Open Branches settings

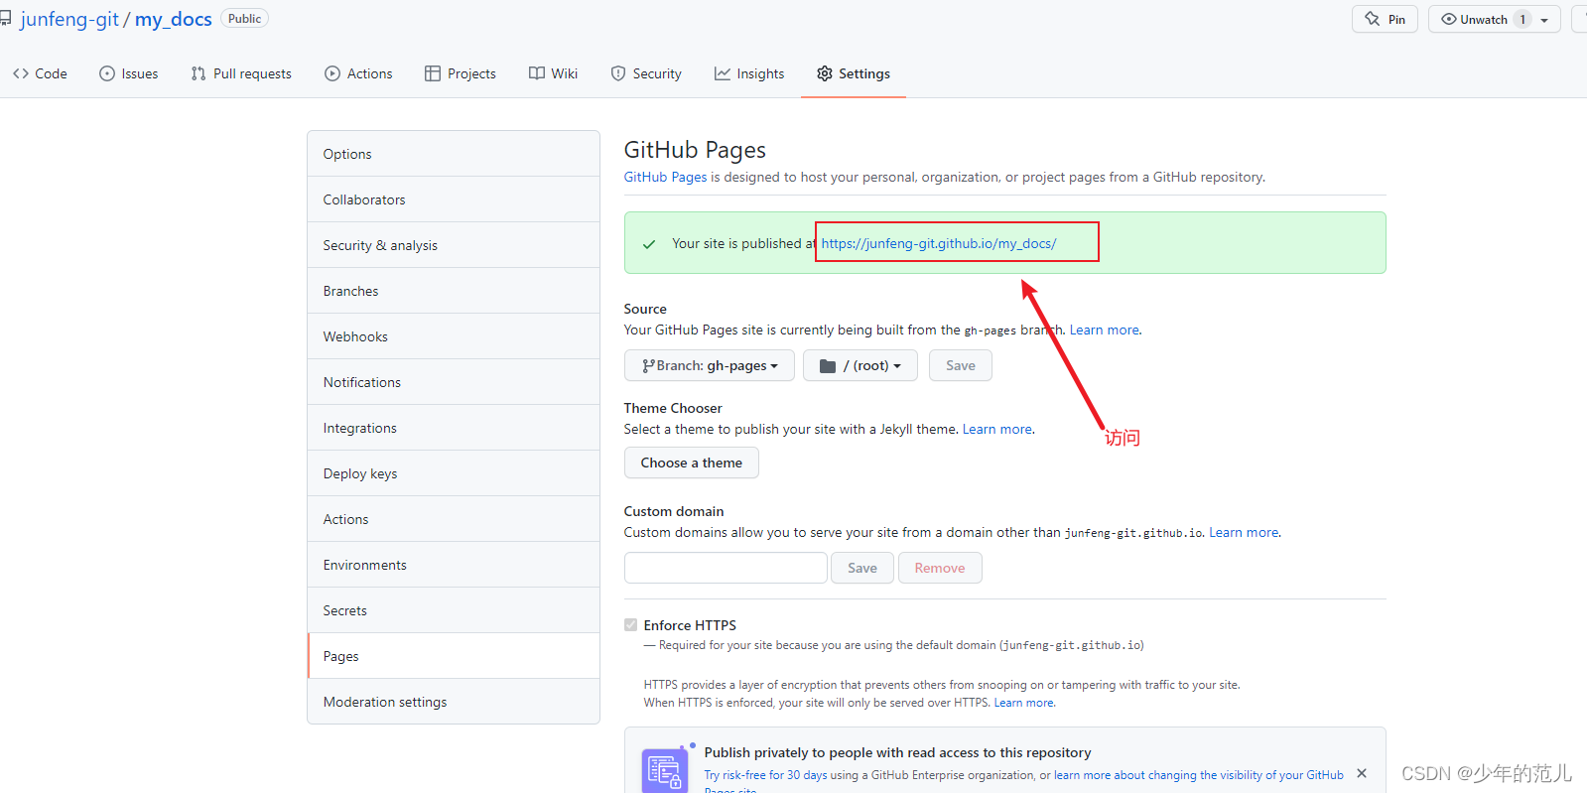(454, 291)
